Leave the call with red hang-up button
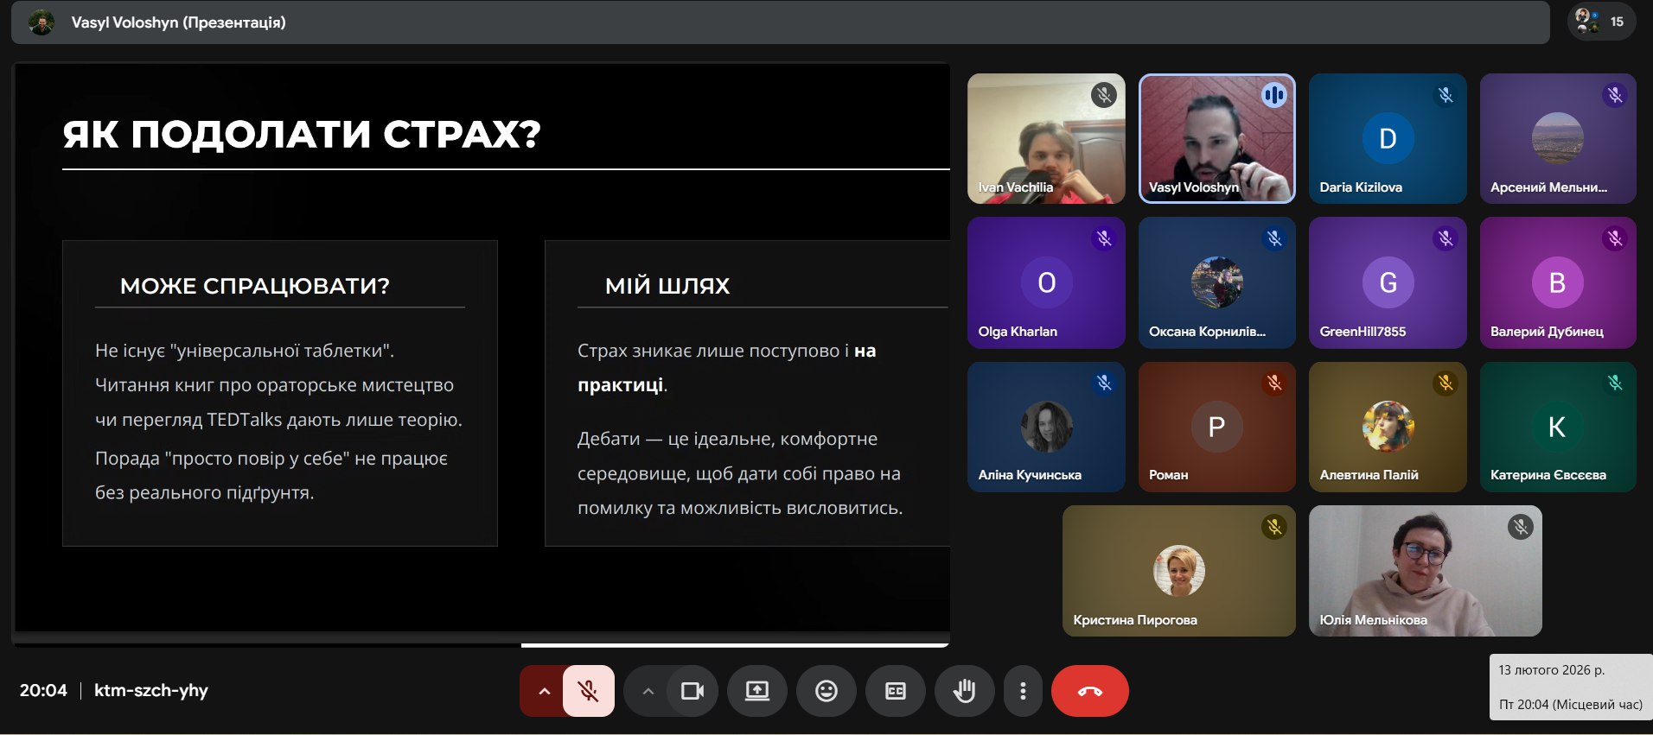1653x735 pixels. 1089,691
